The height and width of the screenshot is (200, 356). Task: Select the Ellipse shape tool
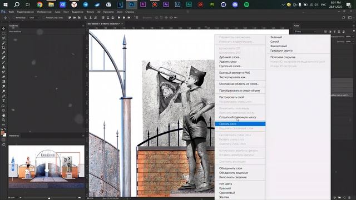3,111
